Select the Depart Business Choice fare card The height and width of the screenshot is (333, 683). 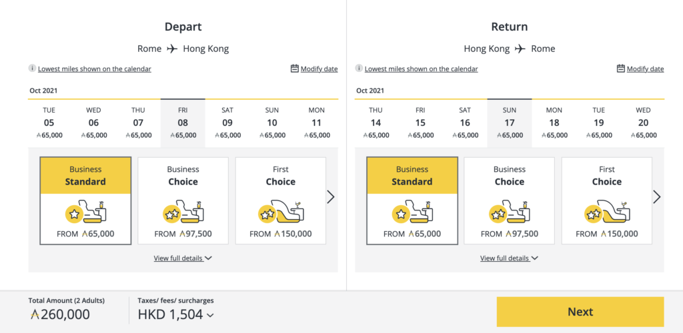pos(183,200)
